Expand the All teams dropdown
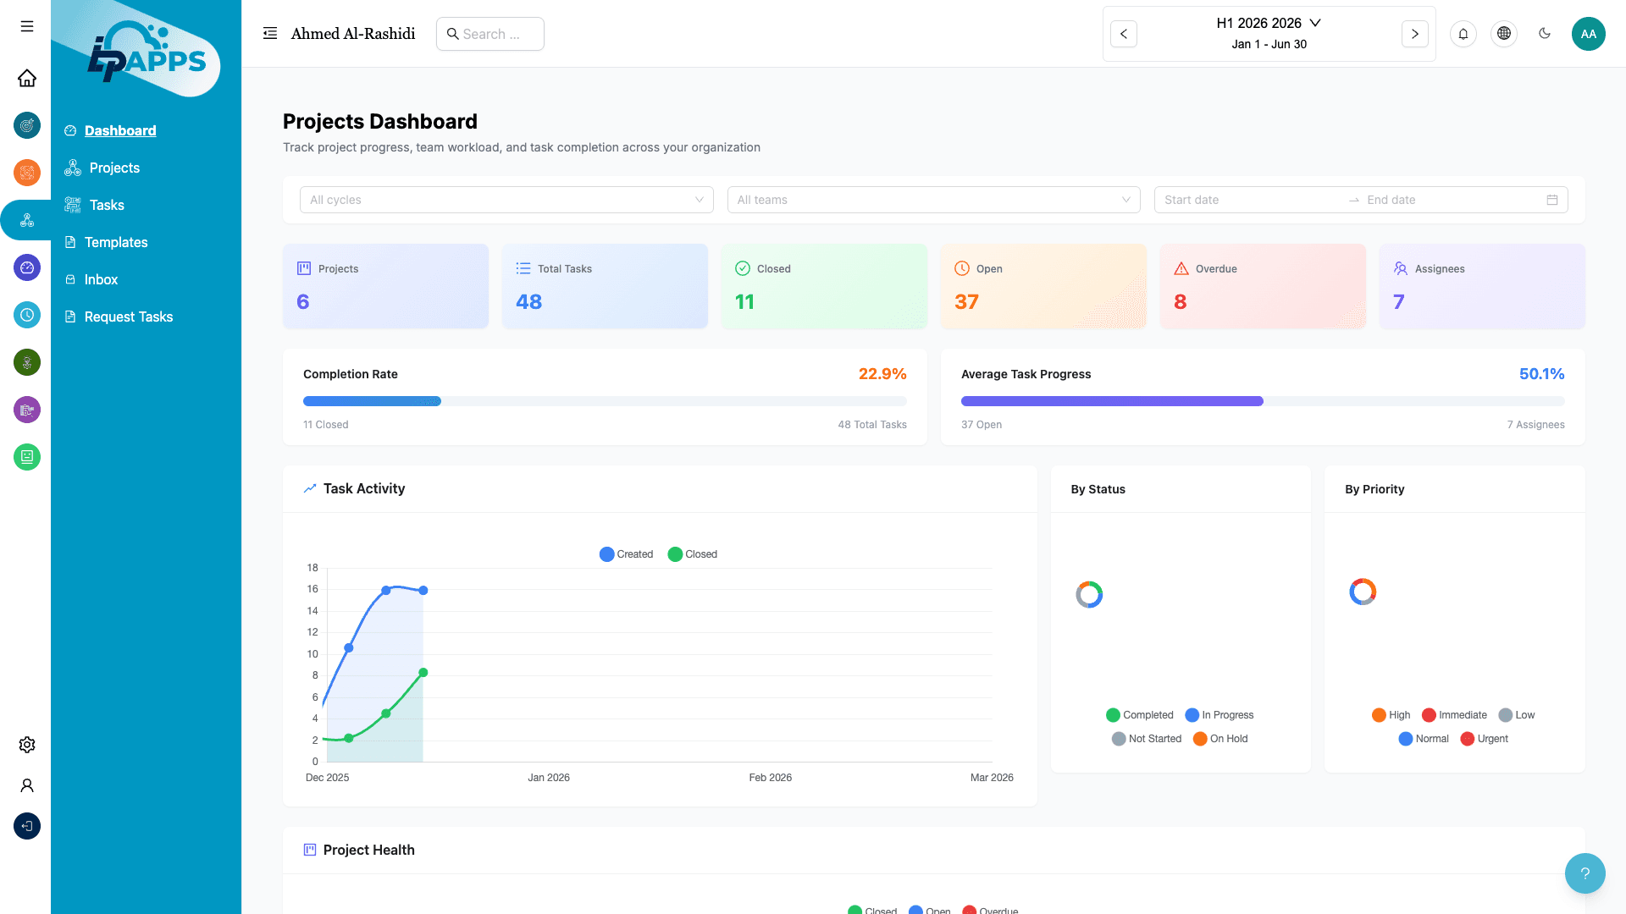The height and width of the screenshot is (914, 1626). click(933, 200)
